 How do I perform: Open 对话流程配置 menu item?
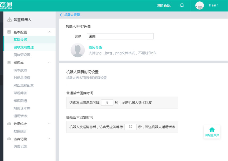tap(24, 86)
